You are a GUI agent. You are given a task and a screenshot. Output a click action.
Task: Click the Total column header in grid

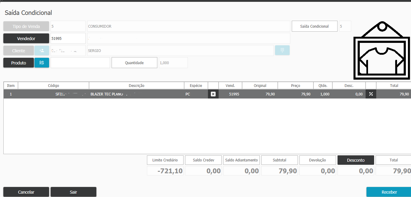click(x=394, y=85)
